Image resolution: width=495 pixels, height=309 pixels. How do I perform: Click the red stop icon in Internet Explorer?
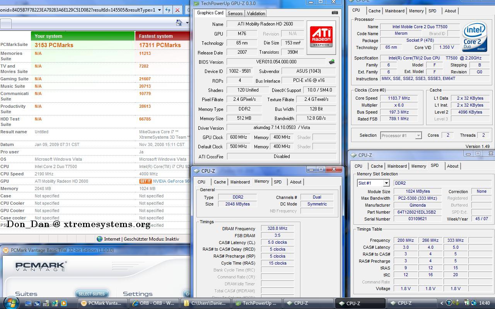pyautogui.click(x=178, y=10)
